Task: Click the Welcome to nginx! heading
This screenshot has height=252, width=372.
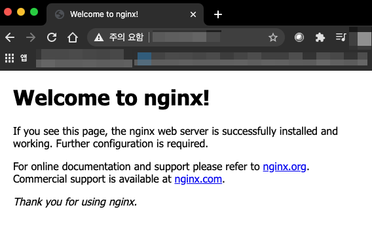Action: [x=111, y=98]
